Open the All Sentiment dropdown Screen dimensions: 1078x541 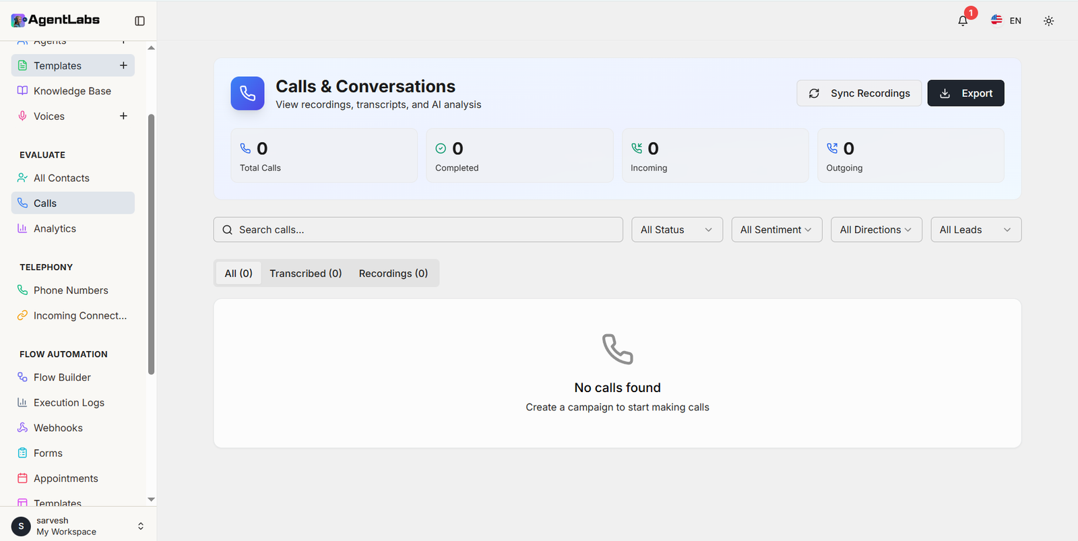pyautogui.click(x=777, y=230)
